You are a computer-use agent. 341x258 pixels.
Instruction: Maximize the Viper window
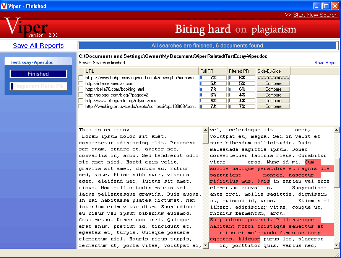coord(326,6)
